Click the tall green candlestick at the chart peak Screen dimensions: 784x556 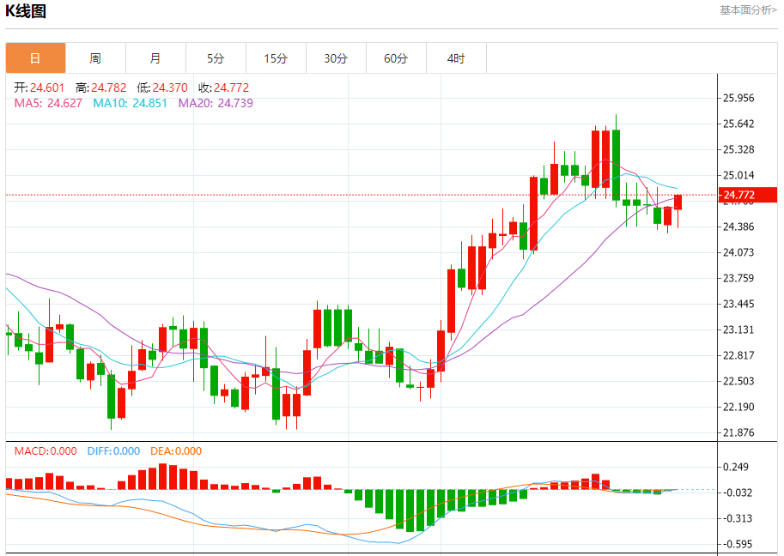(x=616, y=165)
